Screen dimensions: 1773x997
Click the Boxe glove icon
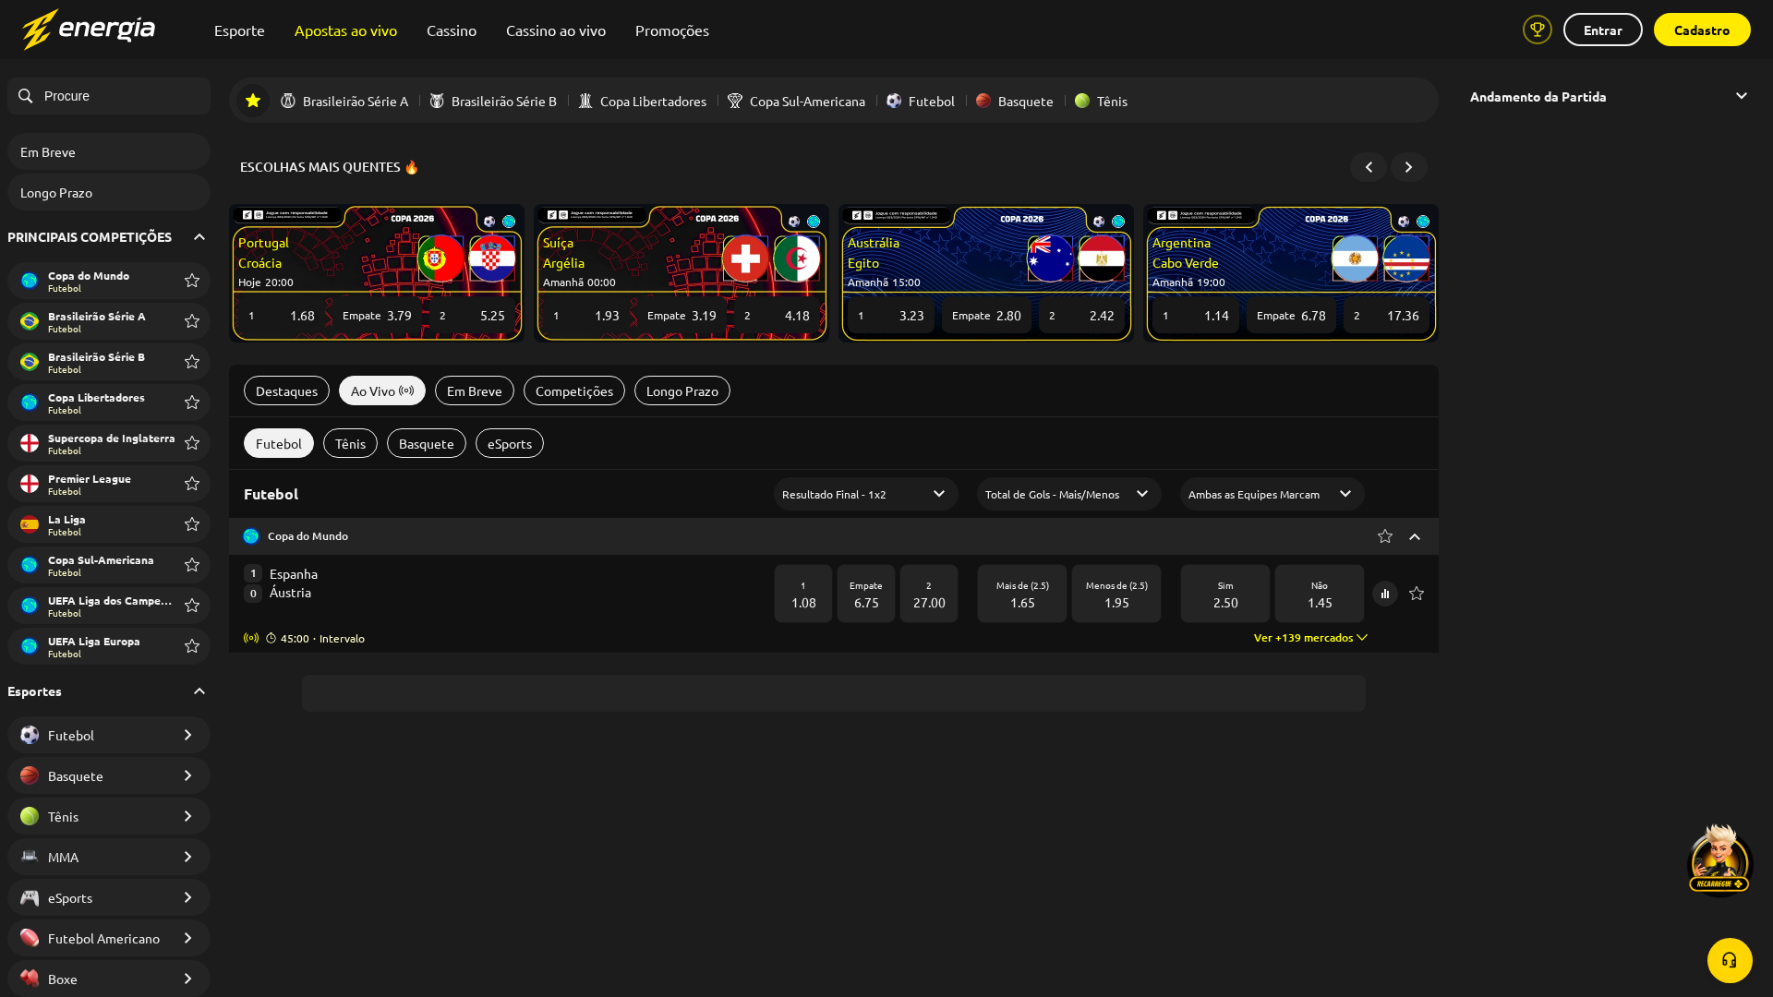[x=30, y=979]
